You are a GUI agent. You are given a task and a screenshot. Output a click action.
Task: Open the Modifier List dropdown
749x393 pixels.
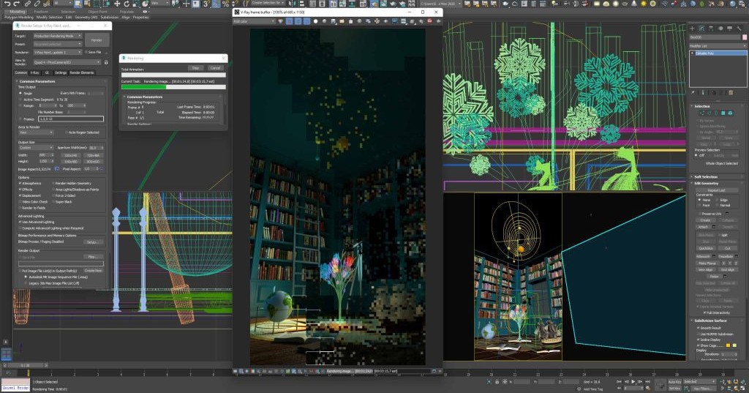pyautogui.click(x=718, y=46)
